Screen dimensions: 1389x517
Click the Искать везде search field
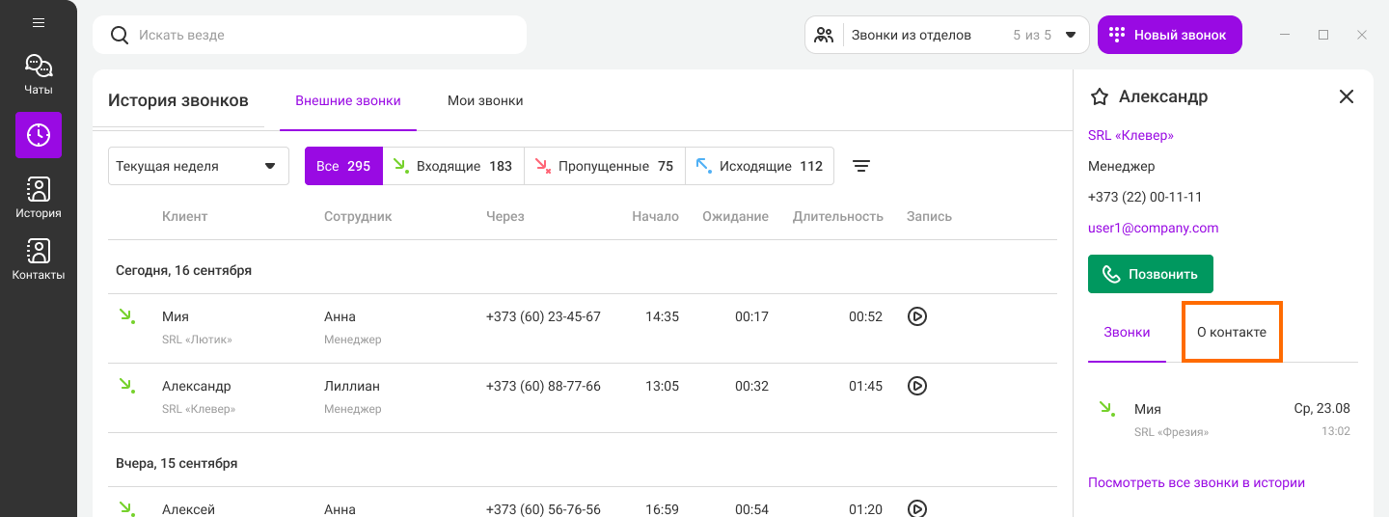[318, 35]
